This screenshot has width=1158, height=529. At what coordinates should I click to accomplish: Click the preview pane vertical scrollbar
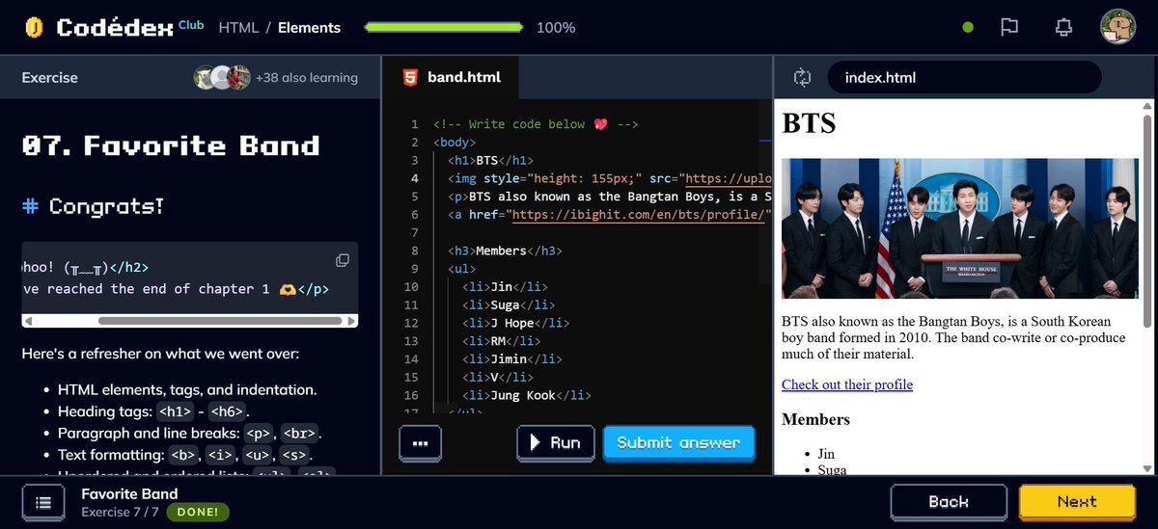coord(1146,222)
